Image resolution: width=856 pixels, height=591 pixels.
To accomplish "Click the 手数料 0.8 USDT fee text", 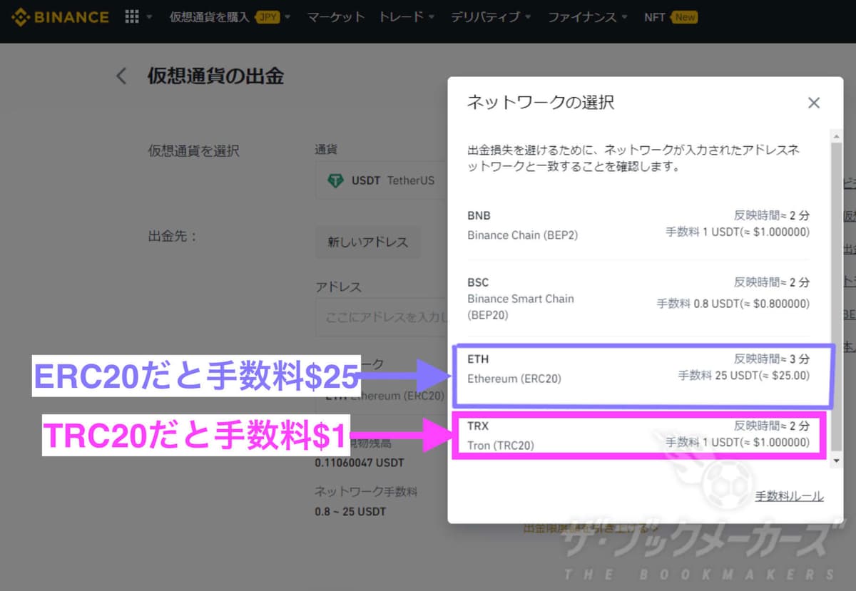I will (x=733, y=304).
